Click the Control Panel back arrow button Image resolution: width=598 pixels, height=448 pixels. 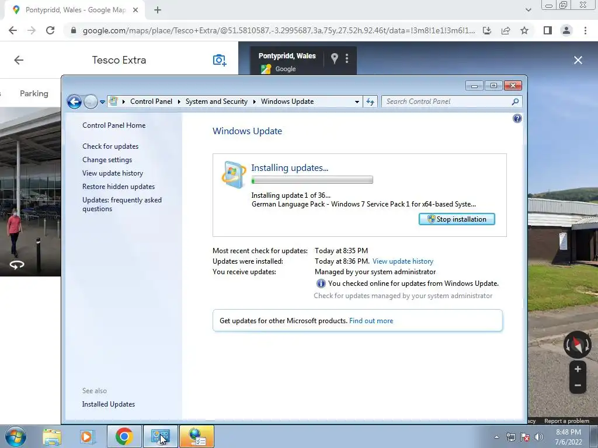tap(74, 101)
